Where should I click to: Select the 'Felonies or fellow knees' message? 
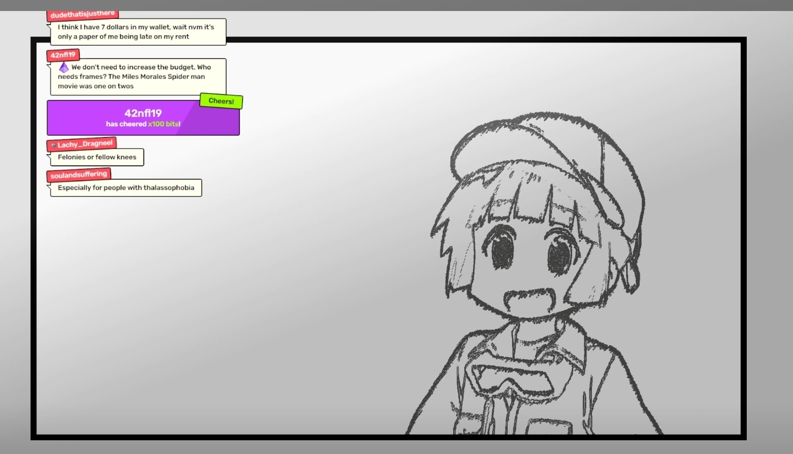(97, 157)
